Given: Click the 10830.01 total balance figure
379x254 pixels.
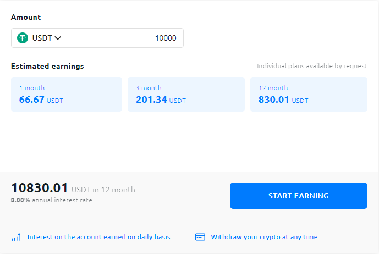Looking at the screenshot, I should coord(39,189).
